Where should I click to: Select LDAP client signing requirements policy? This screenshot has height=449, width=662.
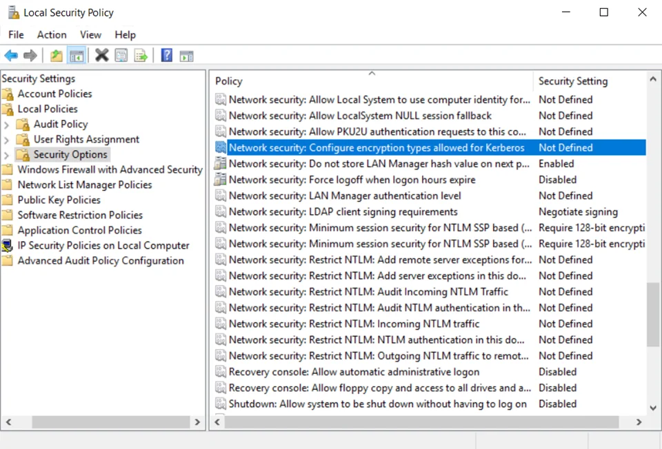(x=343, y=211)
